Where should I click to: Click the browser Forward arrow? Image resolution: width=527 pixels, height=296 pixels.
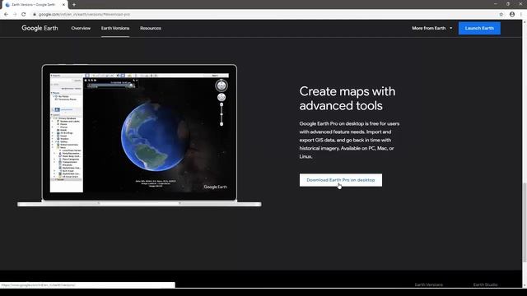pyautogui.click(x=15, y=15)
